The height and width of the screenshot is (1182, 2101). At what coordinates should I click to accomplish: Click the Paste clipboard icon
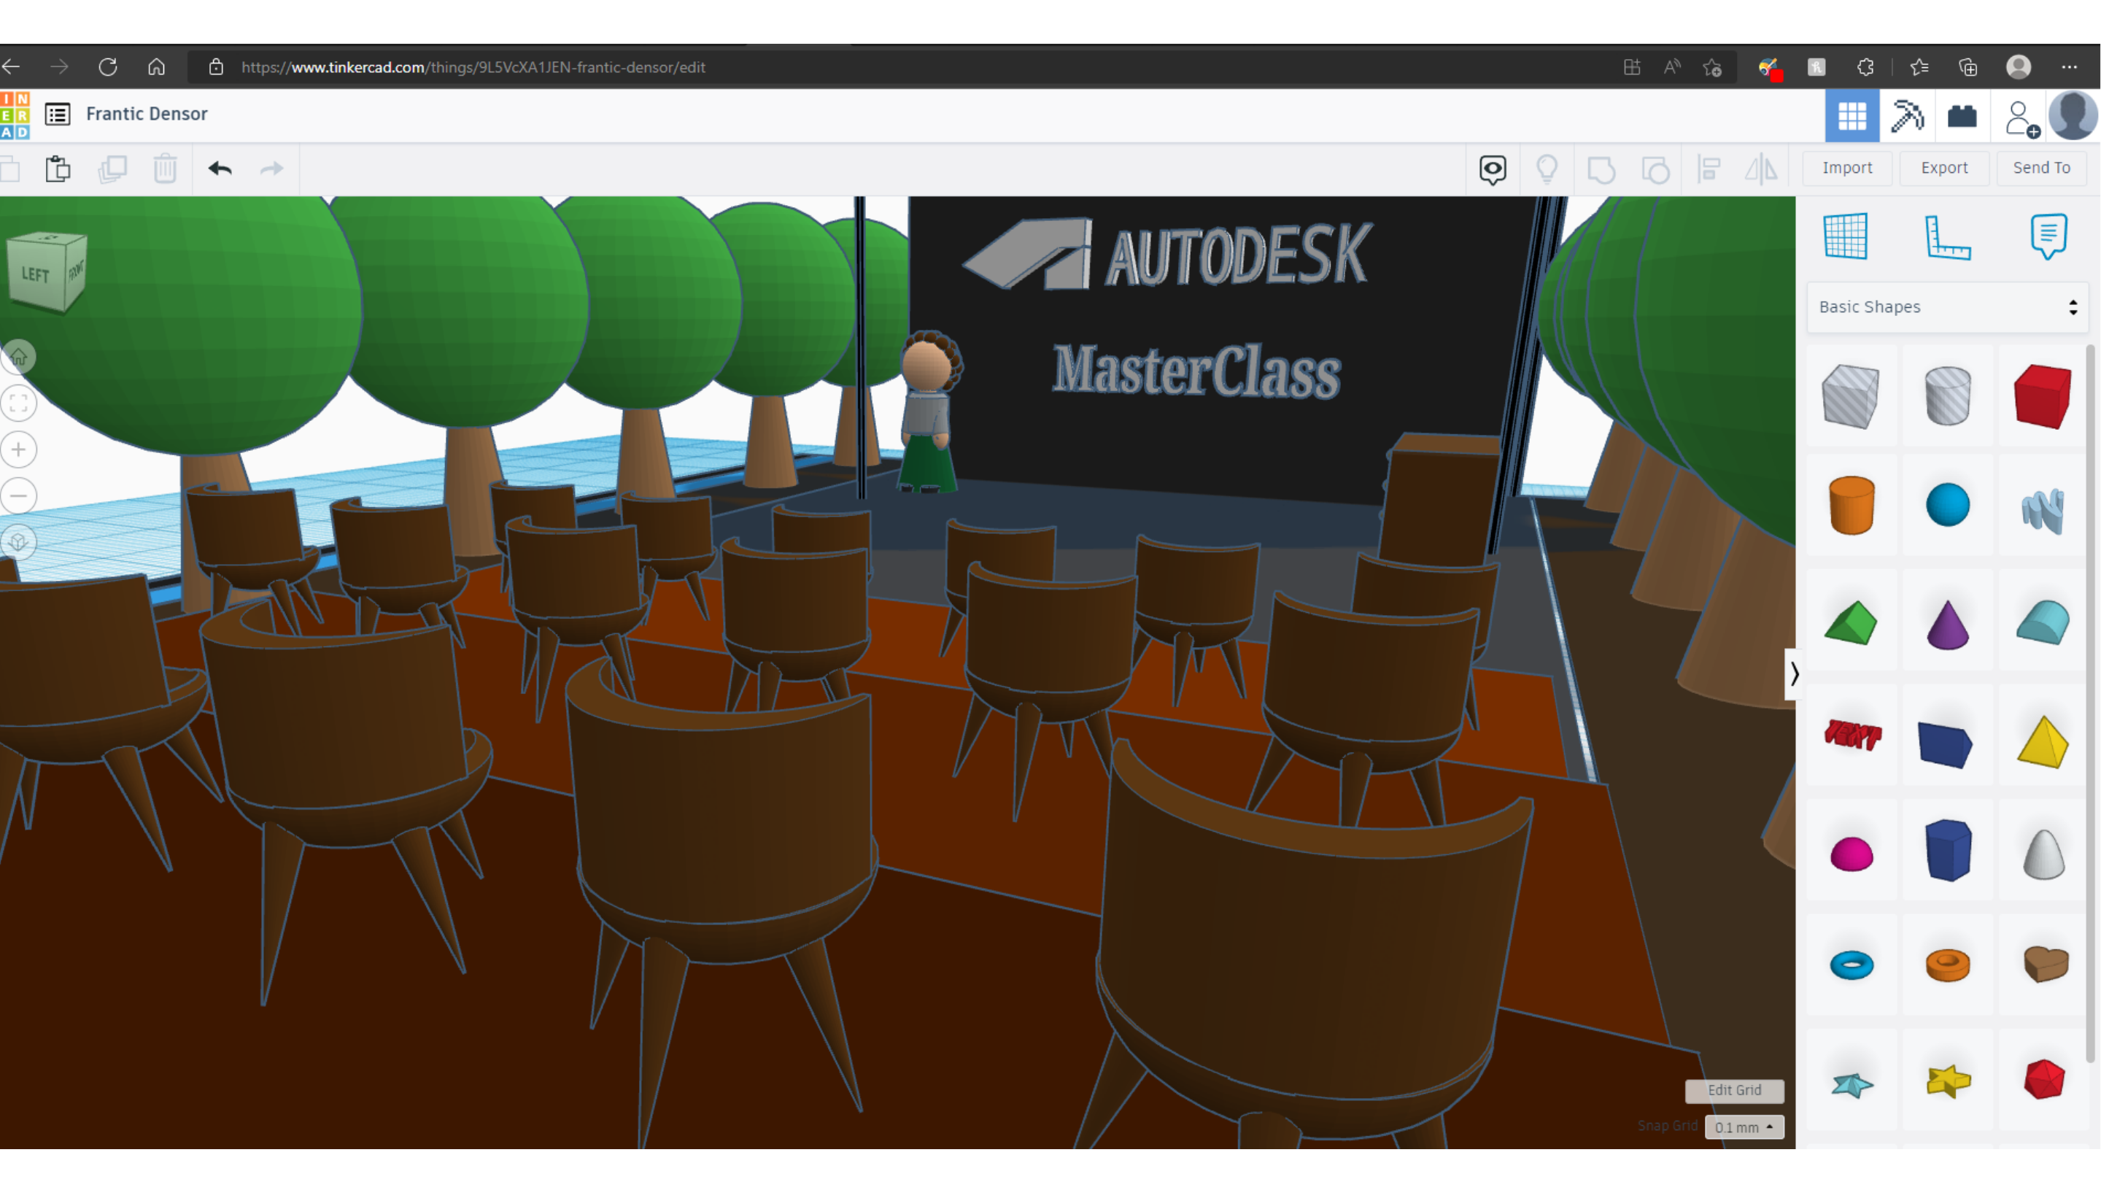(58, 169)
